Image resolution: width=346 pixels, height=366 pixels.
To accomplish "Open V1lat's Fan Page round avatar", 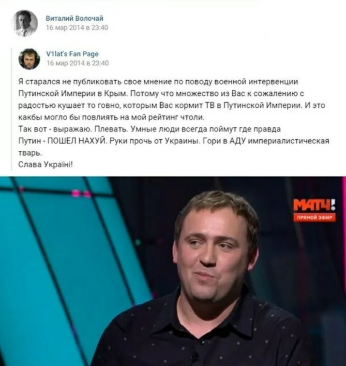I will (x=29, y=59).
